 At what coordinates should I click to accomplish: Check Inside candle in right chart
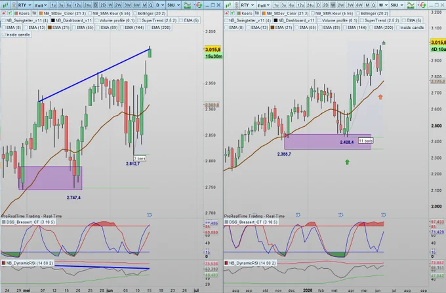[x=398, y=27]
